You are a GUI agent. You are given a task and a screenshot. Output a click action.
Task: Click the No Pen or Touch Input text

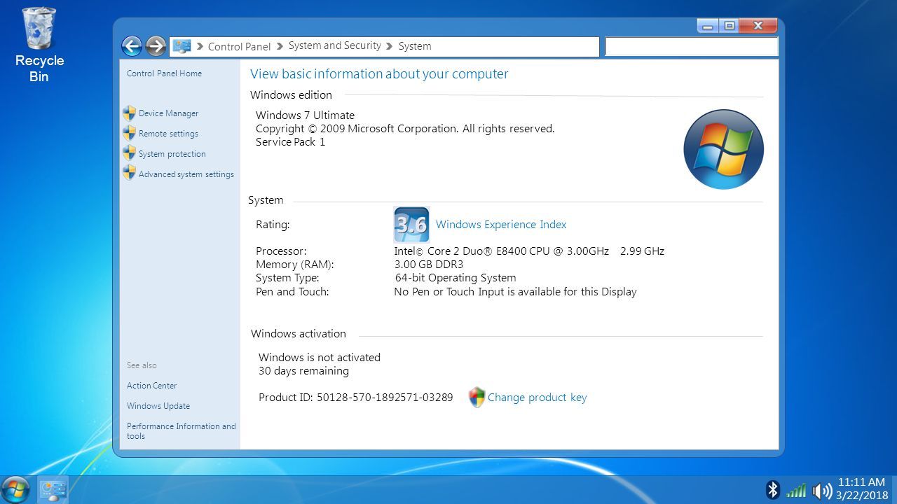tap(515, 292)
